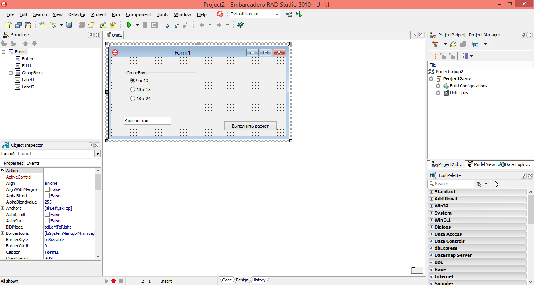The width and height of the screenshot is (534, 285).
Task: Click the Caption property value Form1
Action: [x=52, y=252]
